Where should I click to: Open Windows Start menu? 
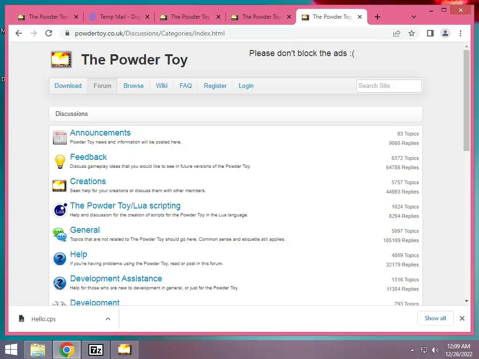[11, 350]
